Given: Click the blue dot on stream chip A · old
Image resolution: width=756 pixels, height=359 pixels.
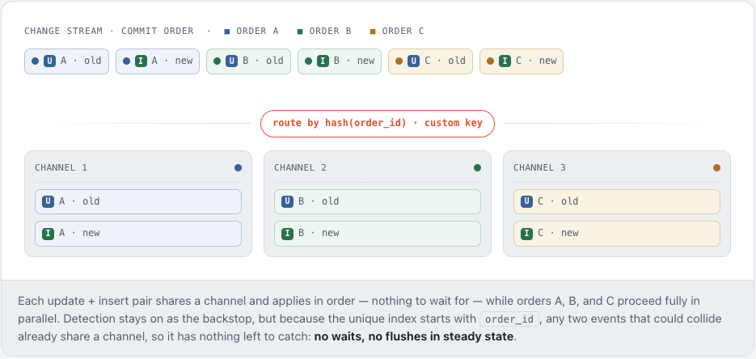Looking at the screenshot, I should tap(35, 61).
